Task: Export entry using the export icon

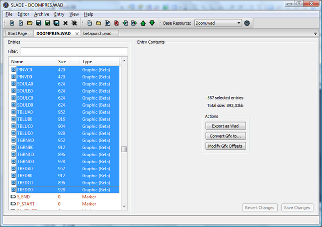Action: 134,23
